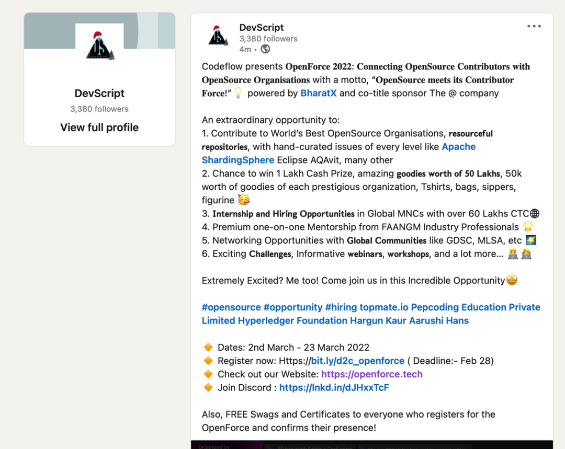
Task: Open the BharatX company mention
Action: 318,93
